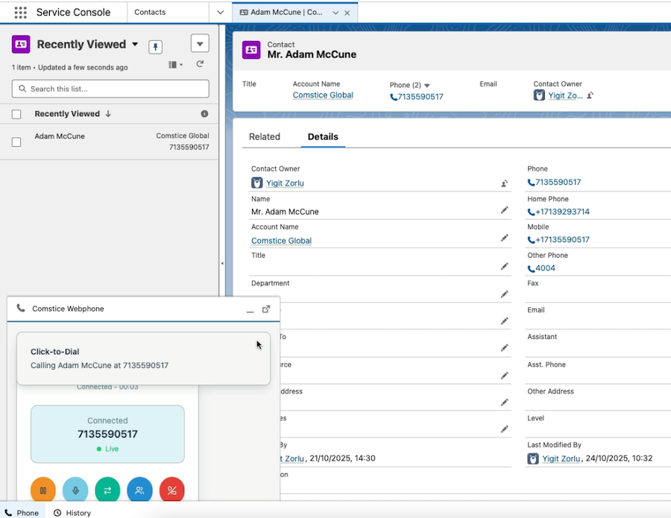The image size is (671, 518).
Task: Open the Phone (2) dropdown in header
Action: tap(426, 86)
